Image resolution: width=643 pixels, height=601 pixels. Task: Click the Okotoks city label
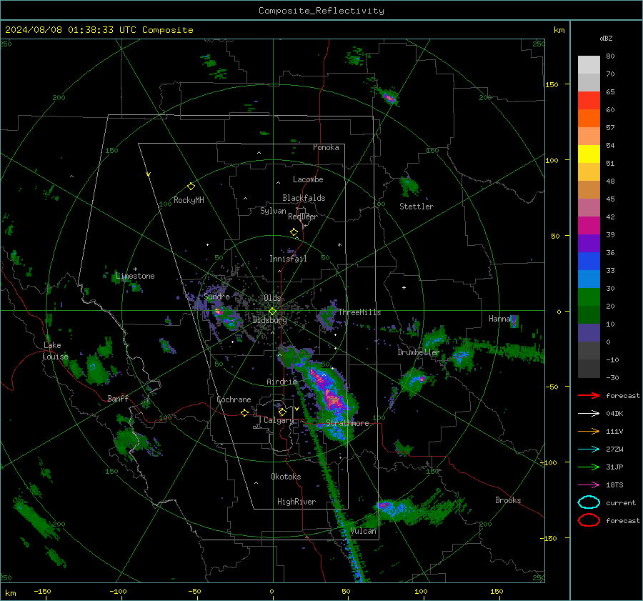coord(286,477)
